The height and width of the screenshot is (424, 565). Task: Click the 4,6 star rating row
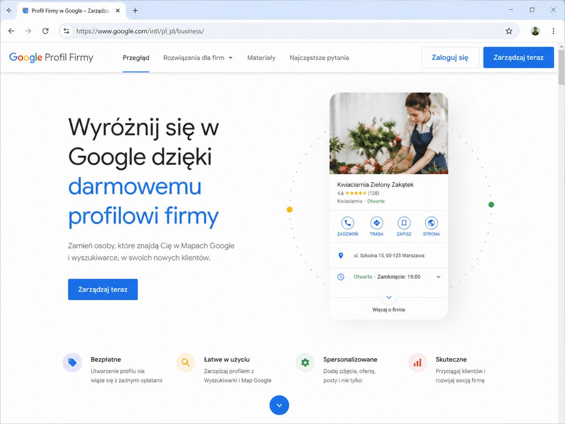358,193
